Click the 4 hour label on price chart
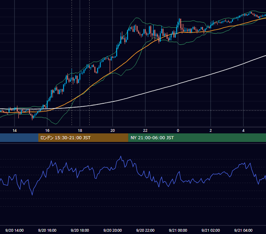Screen dimensions: 266x234 point(243,131)
